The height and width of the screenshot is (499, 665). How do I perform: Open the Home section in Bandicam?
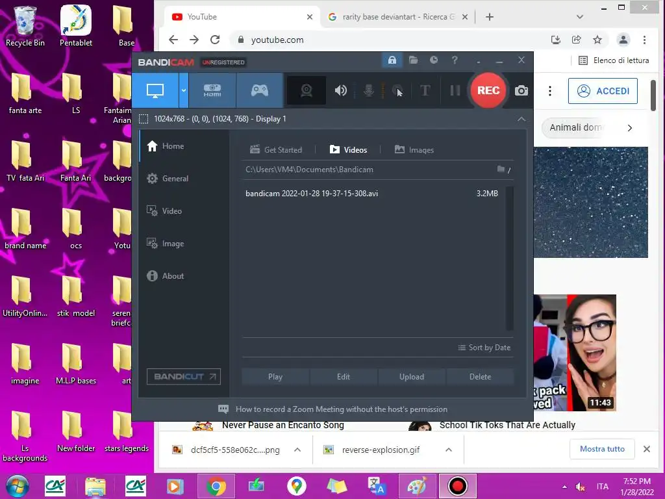[x=184, y=146]
